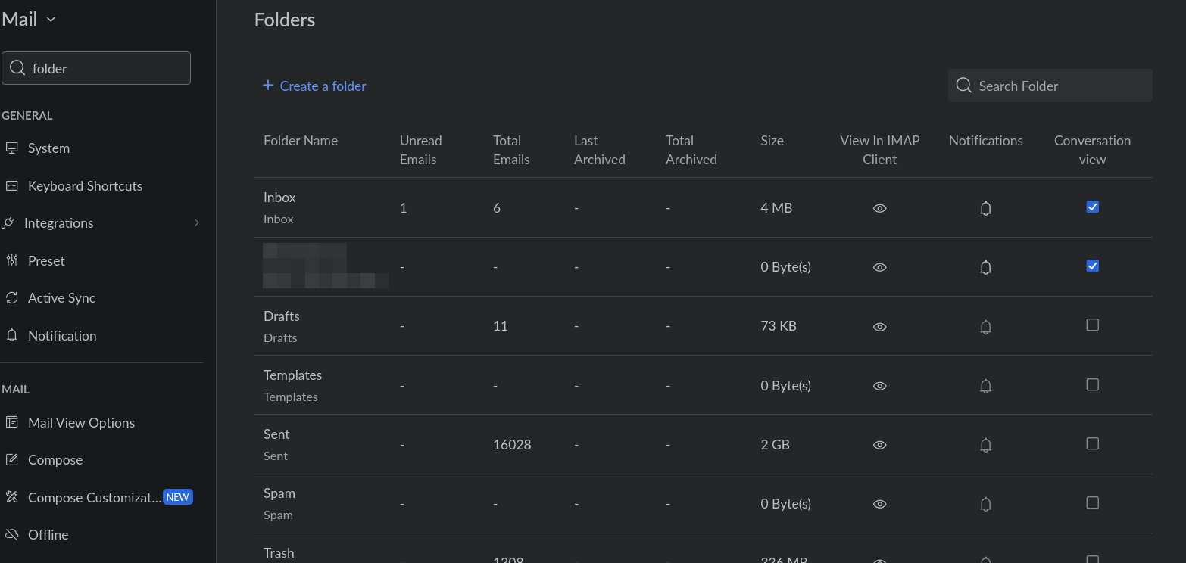
Task: Toggle IMAP visibility eye for Spam folder
Action: (x=879, y=504)
